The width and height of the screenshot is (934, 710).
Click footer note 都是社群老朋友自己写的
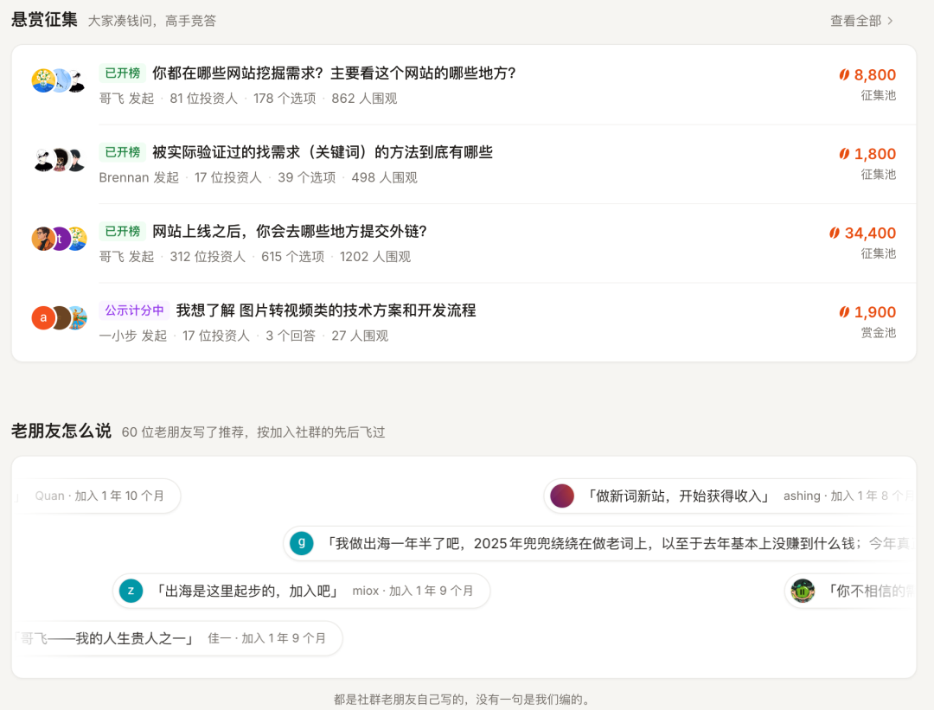click(462, 700)
